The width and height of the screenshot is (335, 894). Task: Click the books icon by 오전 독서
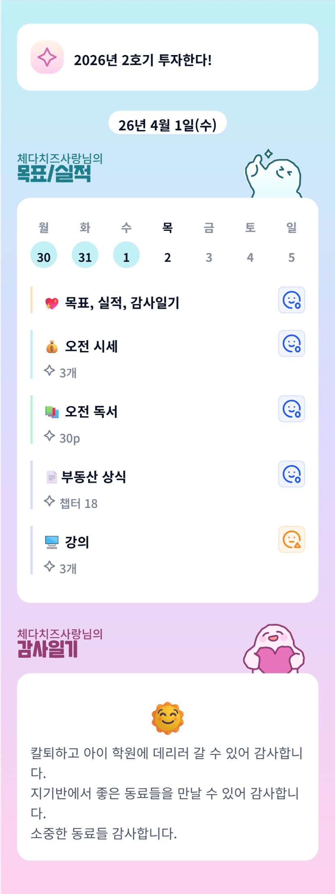[x=52, y=412]
